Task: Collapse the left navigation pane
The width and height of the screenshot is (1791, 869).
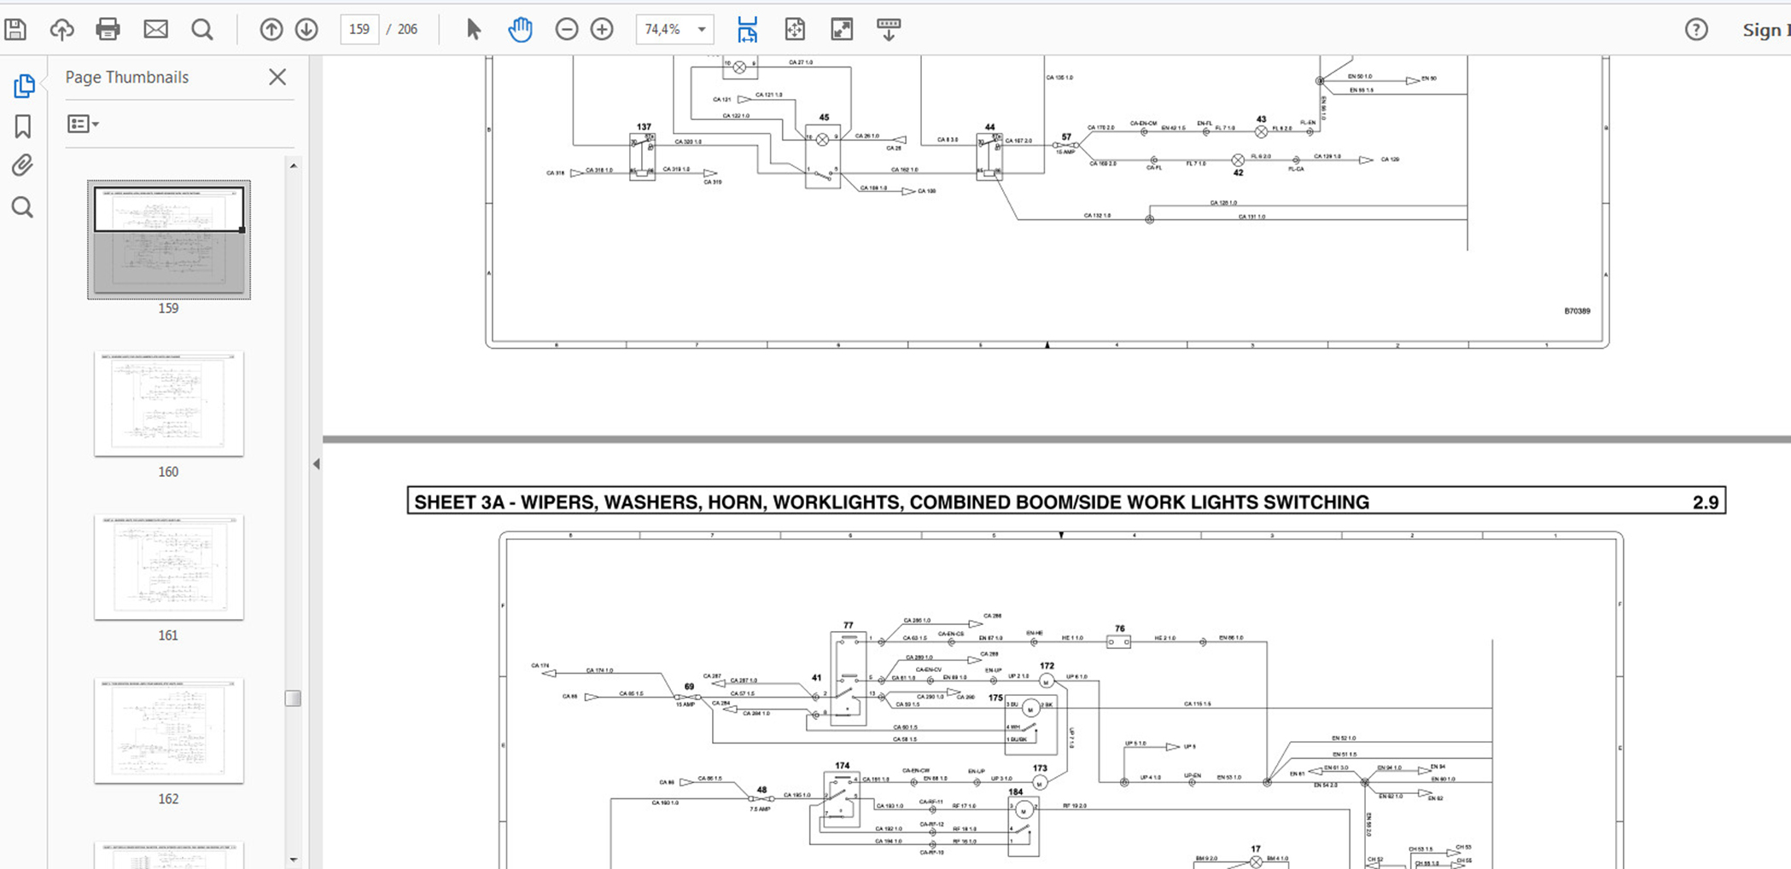Action: click(316, 464)
